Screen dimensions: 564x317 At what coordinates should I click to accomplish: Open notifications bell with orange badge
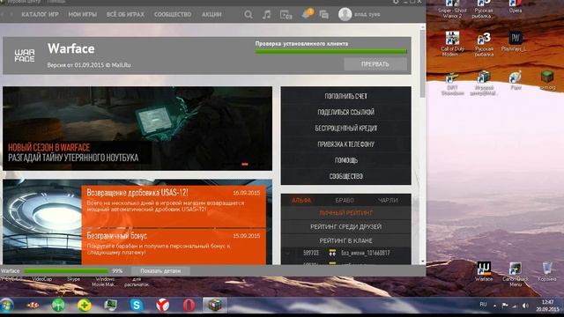307,14
